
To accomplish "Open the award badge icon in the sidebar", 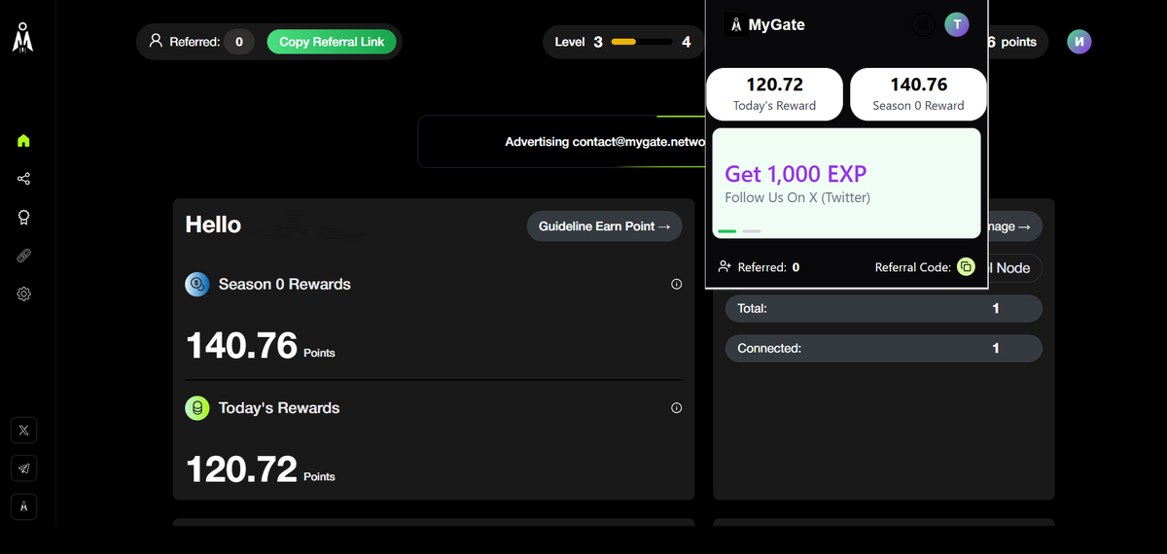I will (x=23, y=217).
